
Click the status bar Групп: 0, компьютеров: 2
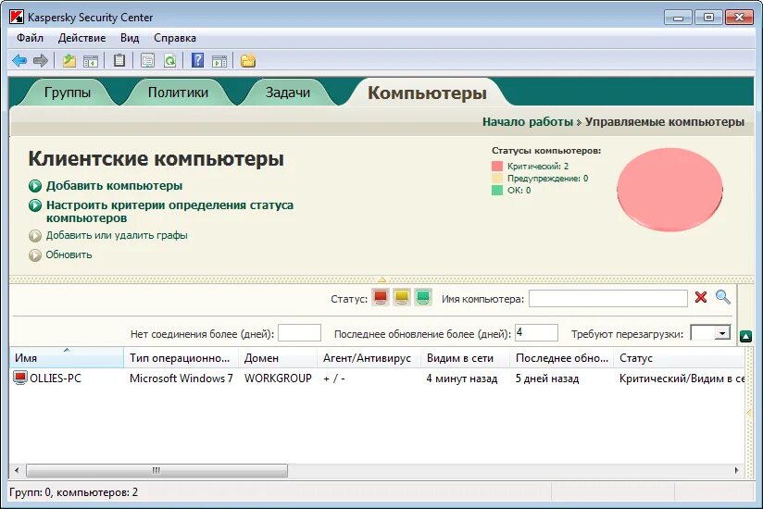click(x=73, y=492)
